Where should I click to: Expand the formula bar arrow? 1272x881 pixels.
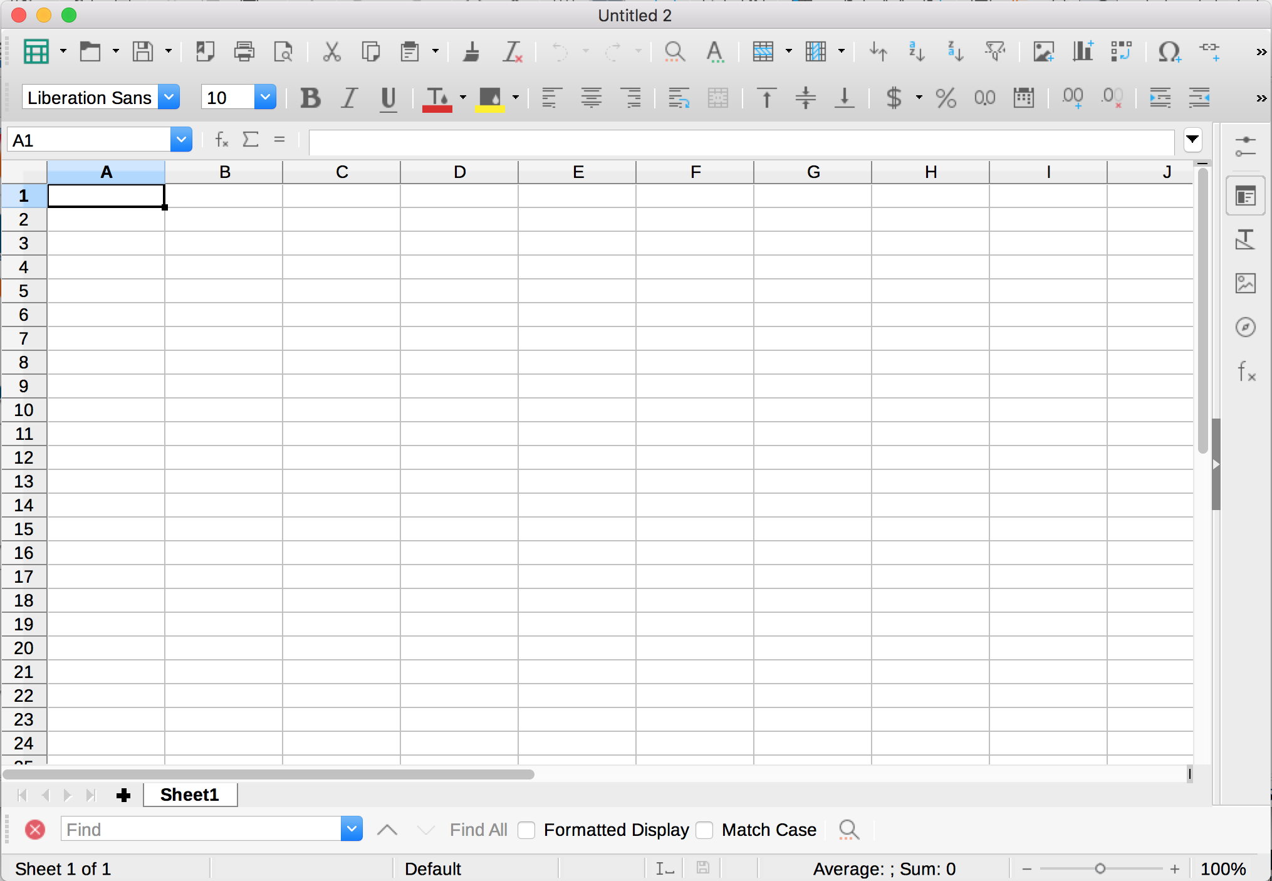tap(1193, 140)
